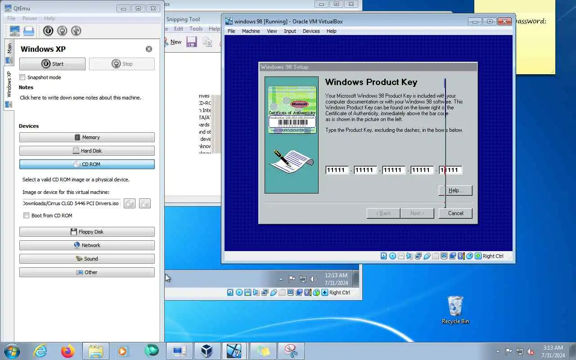
Task: Click recording indicator in windows 98 VM status bar
Action: pyautogui.click(x=452, y=256)
